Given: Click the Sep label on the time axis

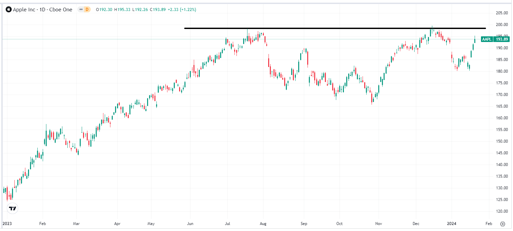Looking at the screenshot, I should (304, 224).
